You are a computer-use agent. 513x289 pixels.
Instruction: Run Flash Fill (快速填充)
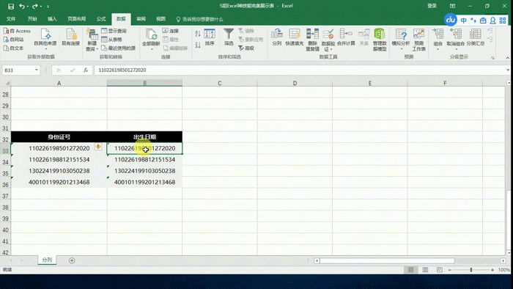pyautogui.click(x=295, y=37)
